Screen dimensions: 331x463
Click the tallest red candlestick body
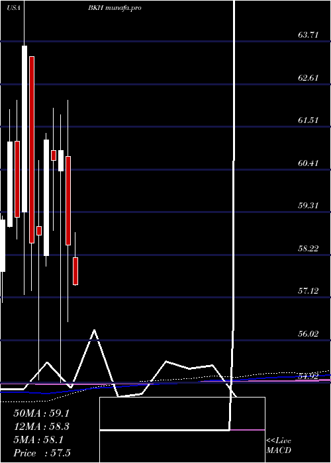[32, 149]
